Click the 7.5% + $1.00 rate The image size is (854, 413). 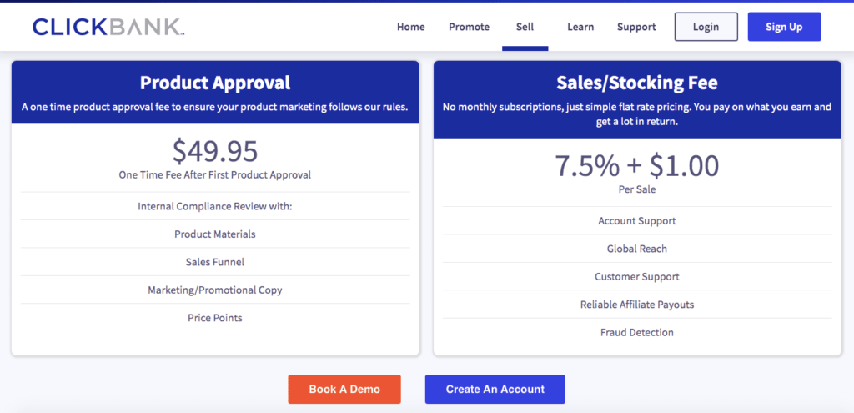(636, 166)
